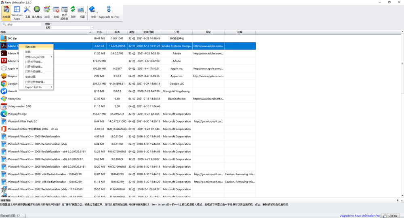Switch to Windows Apps list

[17, 13]
